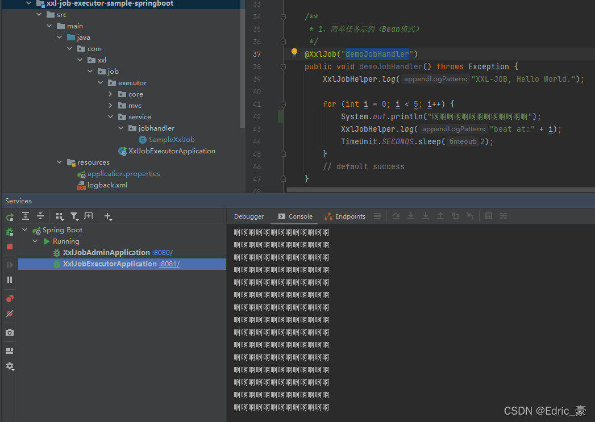595x422 pixels.
Task: Click Expand All in Services toolbar
Action: click(x=26, y=216)
